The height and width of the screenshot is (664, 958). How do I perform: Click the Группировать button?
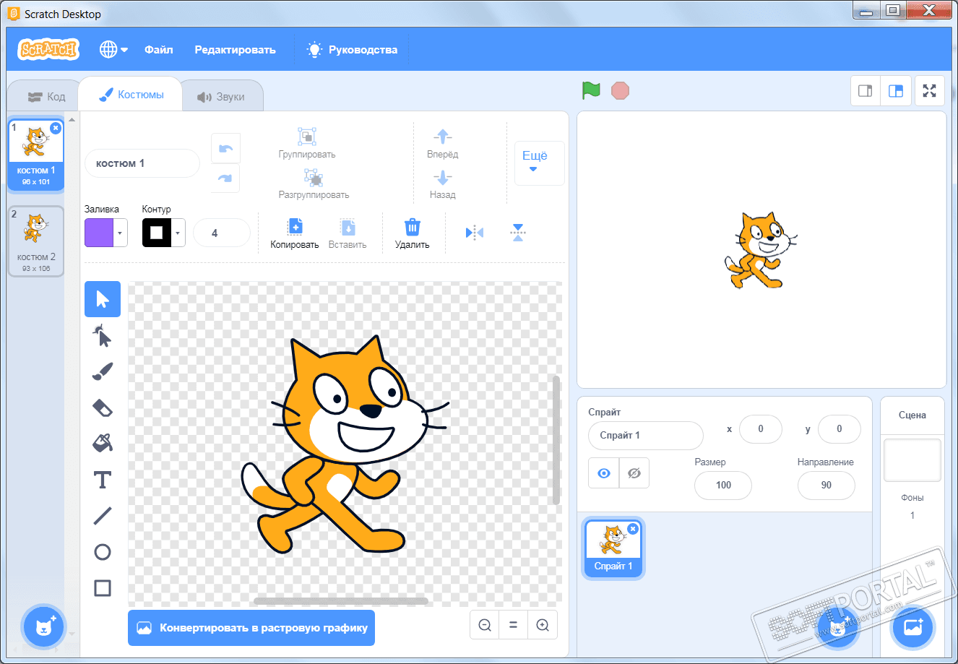[307, 143]
